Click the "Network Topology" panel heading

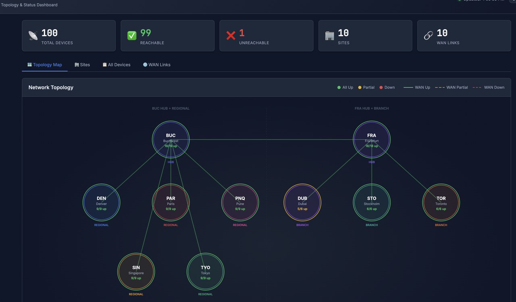tap(51, 87)
